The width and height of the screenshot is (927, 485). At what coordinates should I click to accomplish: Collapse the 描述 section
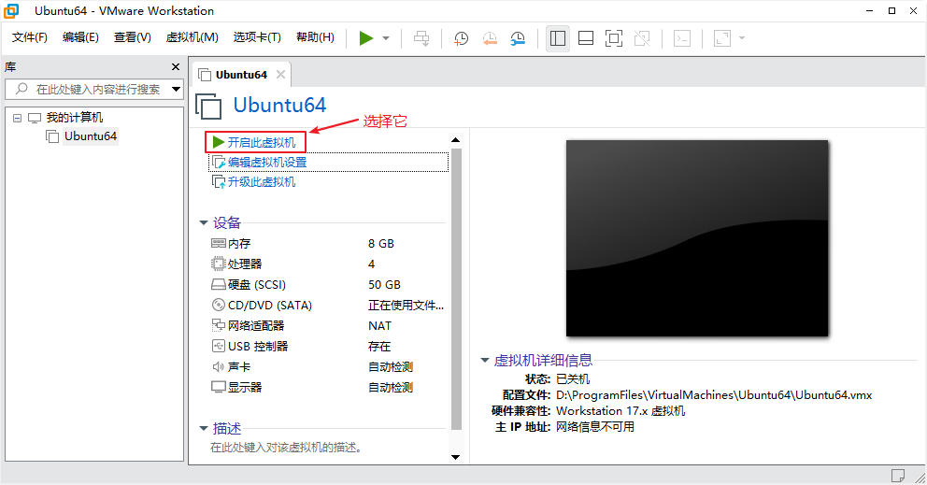[x=204, y=428]
